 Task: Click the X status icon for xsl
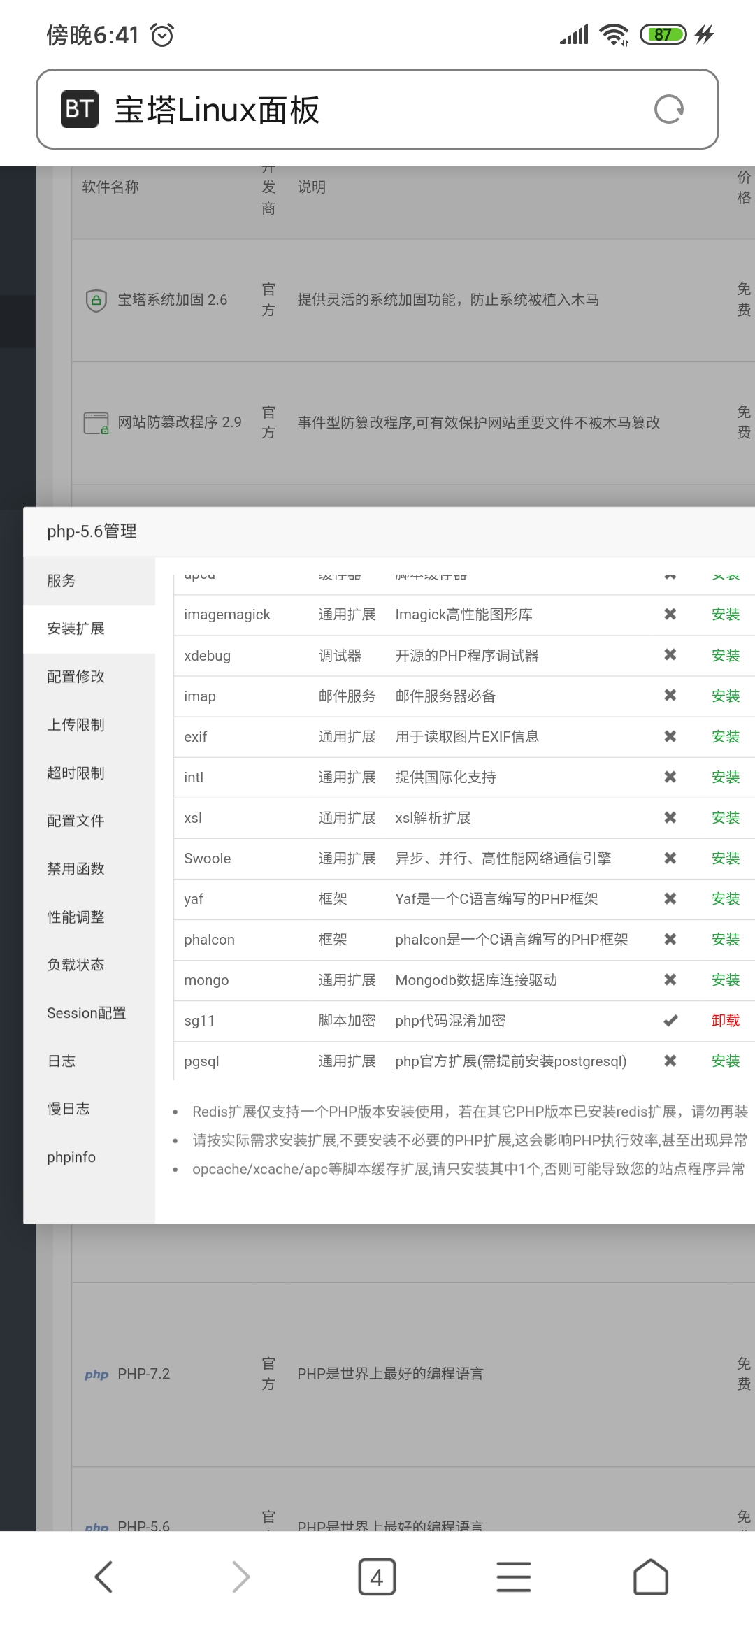(x=670, y=817)
